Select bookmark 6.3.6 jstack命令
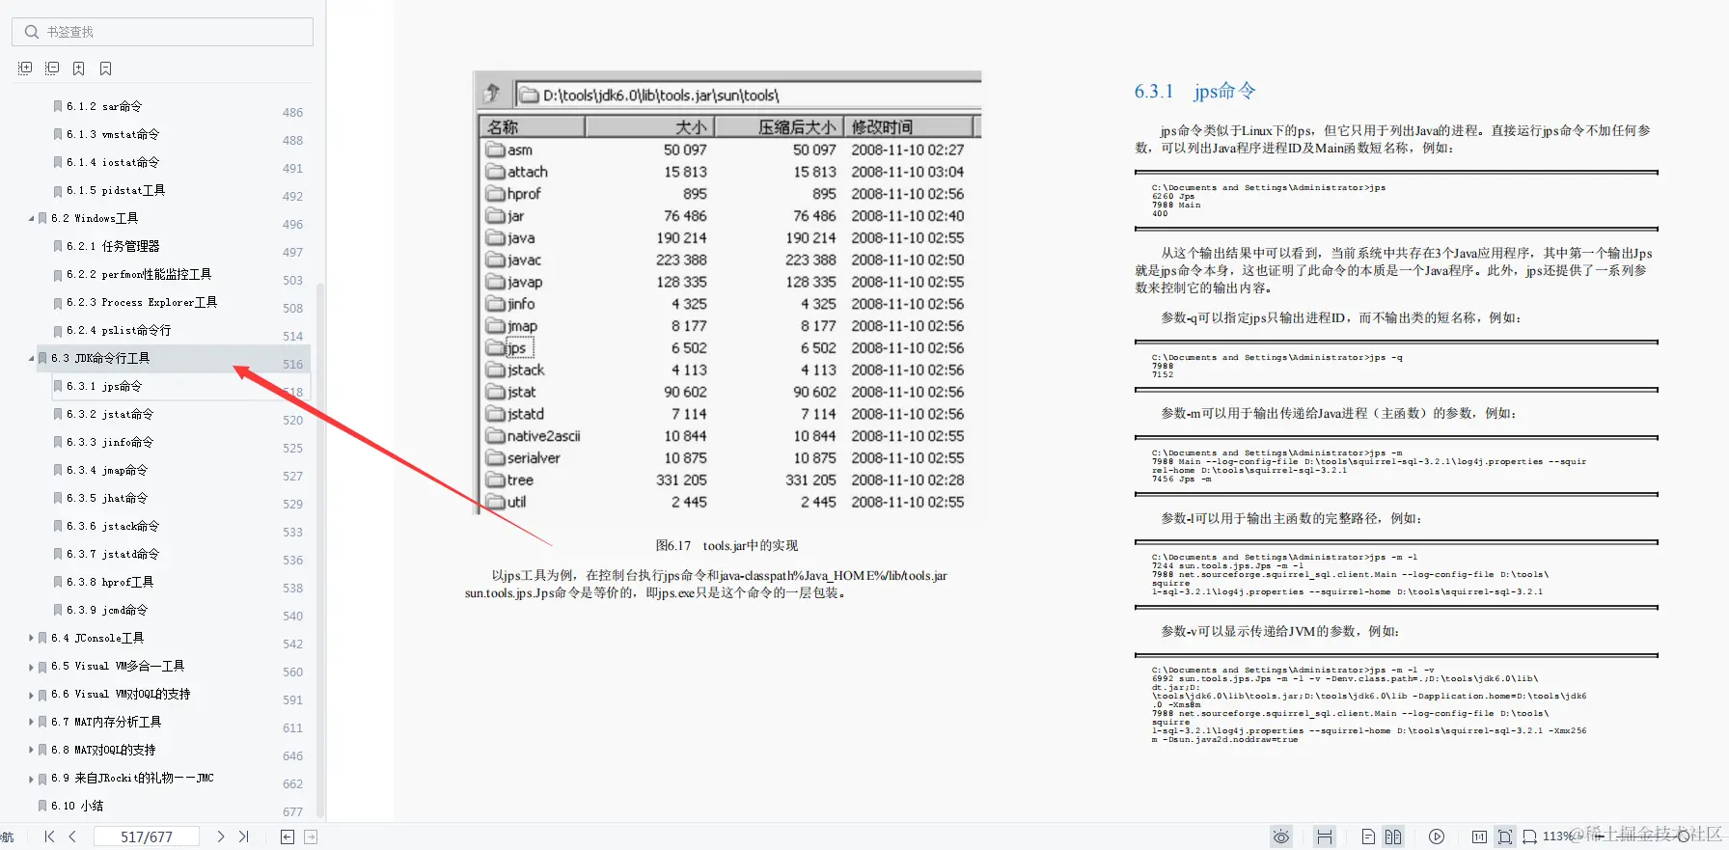This screenshot has height=850, width=1729. (113, 527)
